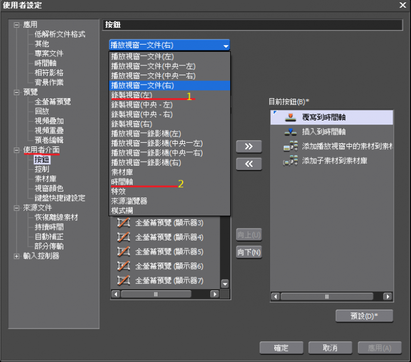Click the 插入到時間軸 icon in the right list

pos(289,132)
